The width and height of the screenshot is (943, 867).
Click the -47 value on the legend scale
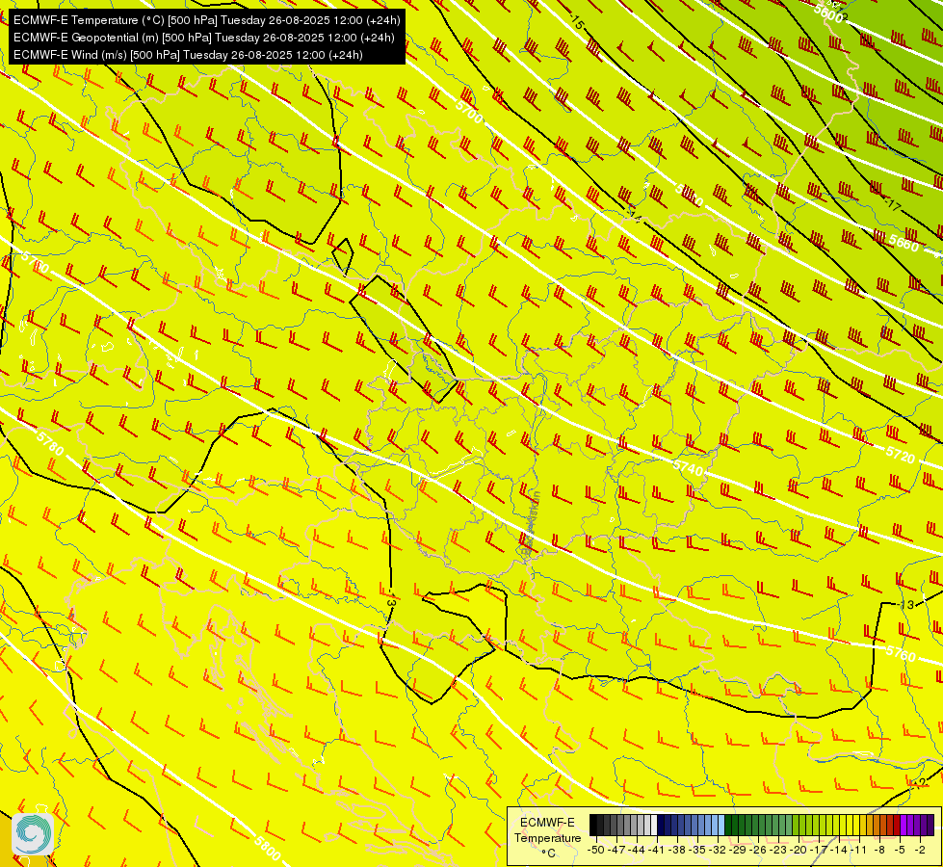[616, 850]
